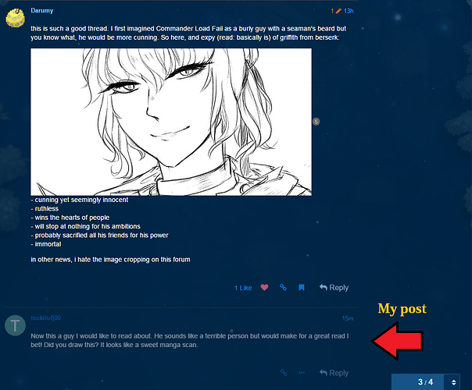Copy link to Darumy's post

283,287
